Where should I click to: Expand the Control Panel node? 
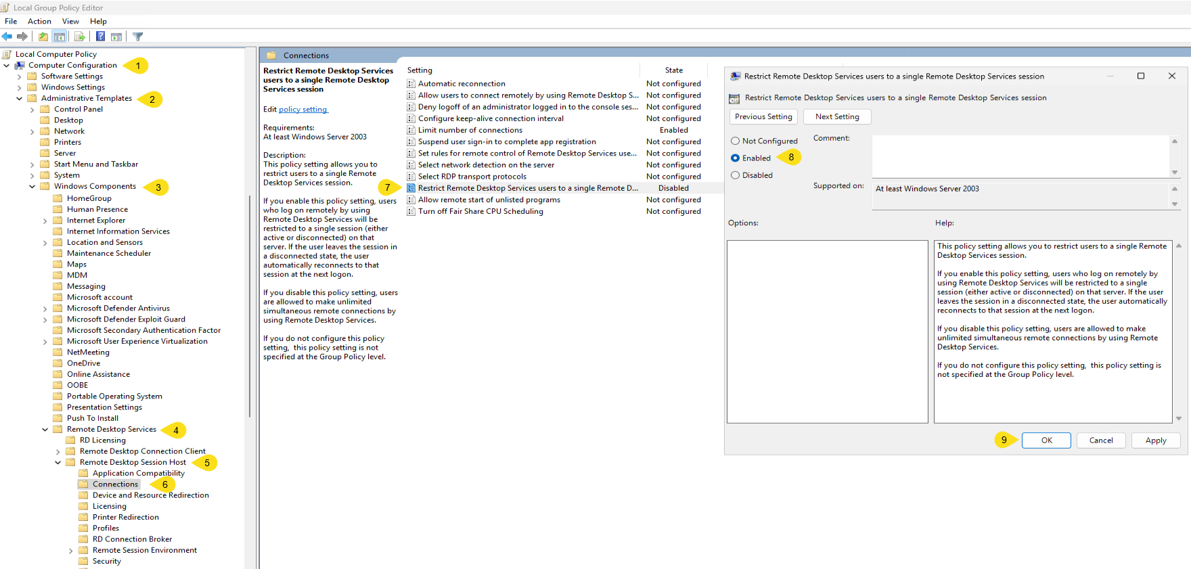click(x=32, y=110)
